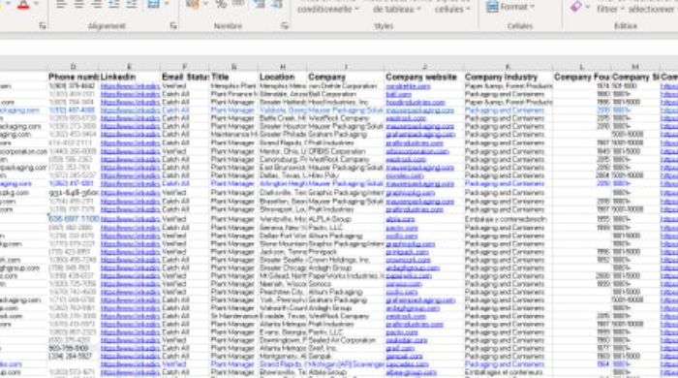Click the increase indent icon

coord(131,4)
